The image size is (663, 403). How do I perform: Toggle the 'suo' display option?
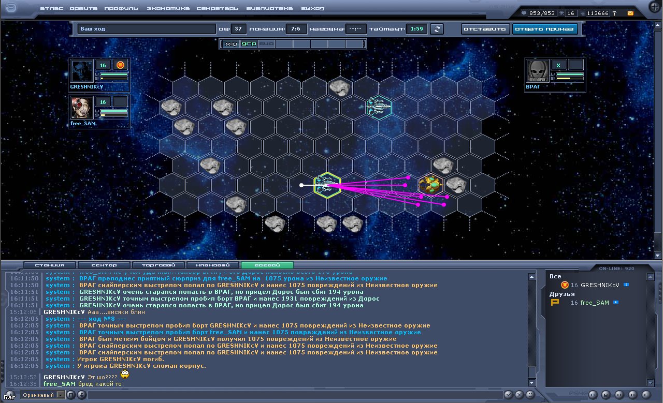tap(266, 44)
